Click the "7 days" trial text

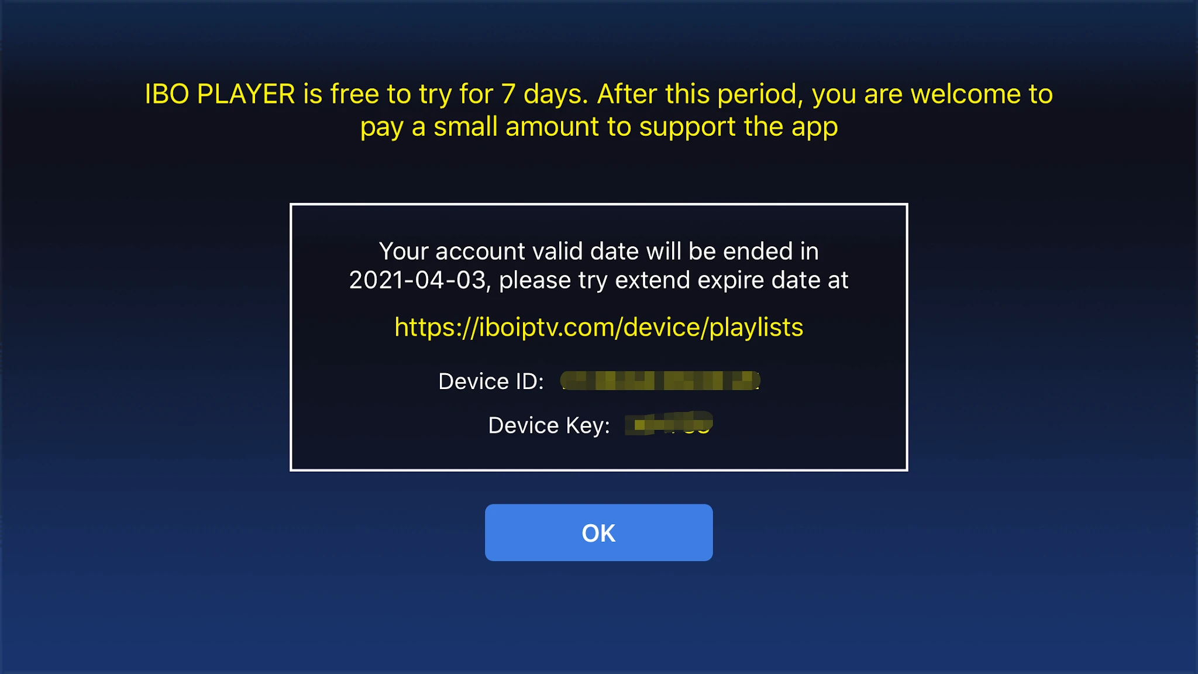[543, 95]
